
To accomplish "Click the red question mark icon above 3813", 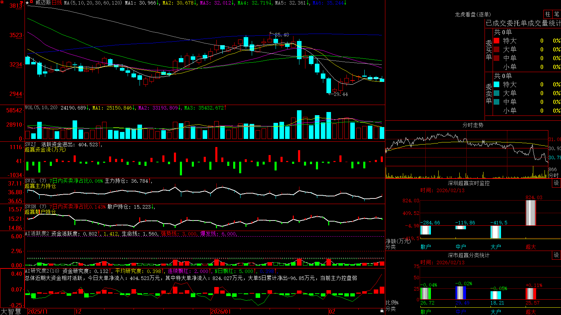I will click(x=22, y=3).
